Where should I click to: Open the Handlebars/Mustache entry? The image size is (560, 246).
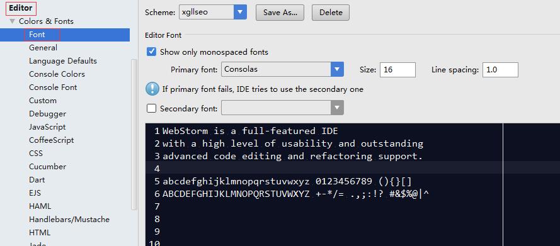69,219
